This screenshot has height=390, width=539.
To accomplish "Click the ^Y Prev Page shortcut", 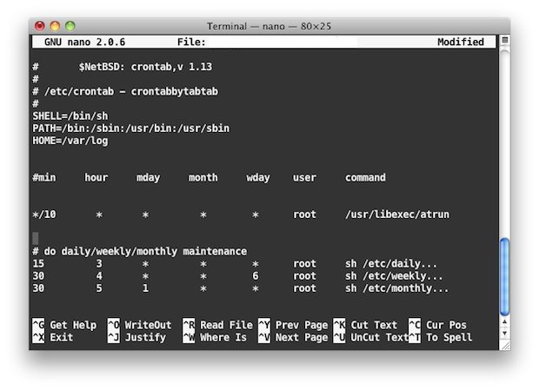I will [293, 325].
